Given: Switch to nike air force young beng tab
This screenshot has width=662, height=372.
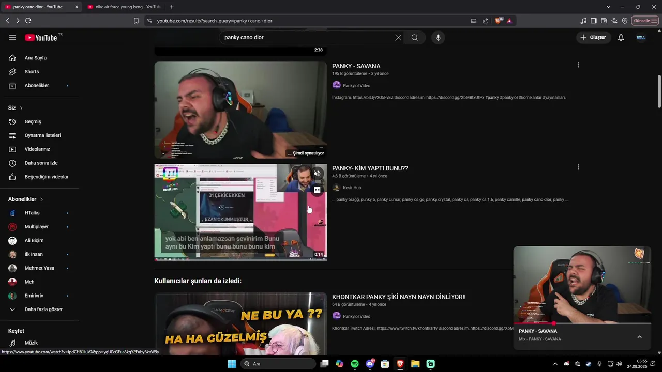Looking at the screenshot, I should click(124, 7).
